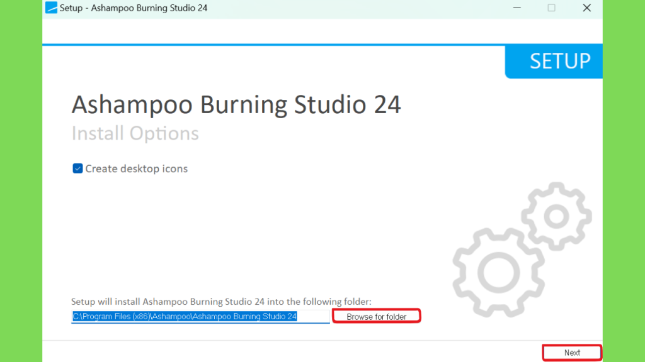This screenshot has width=645, height=362.
Task: Uncheck Create desktop icons checkbox
Action: [77, 168]
